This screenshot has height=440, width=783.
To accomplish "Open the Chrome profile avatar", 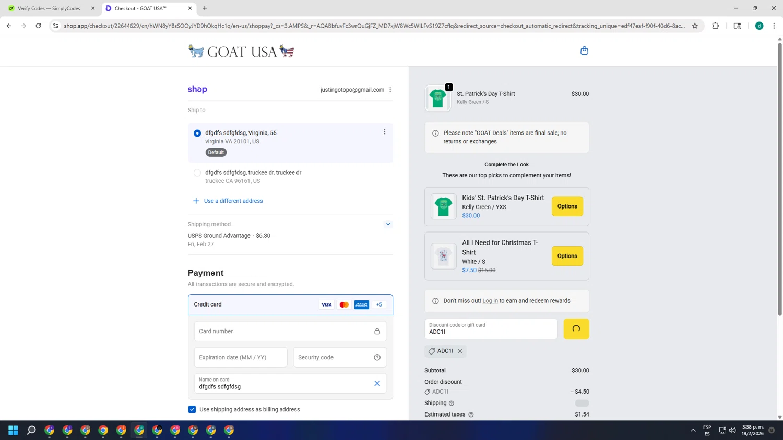I will click(x=760, y=26).
